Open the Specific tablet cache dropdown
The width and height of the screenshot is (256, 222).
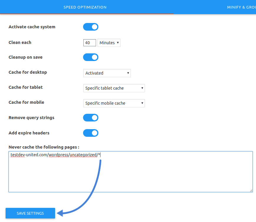[114, 88]
